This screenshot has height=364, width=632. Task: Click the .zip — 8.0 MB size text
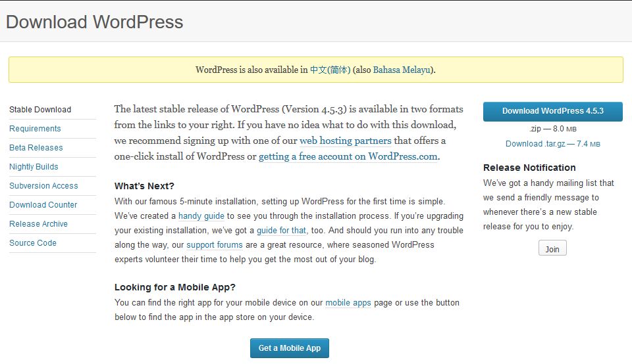point(553,129)
